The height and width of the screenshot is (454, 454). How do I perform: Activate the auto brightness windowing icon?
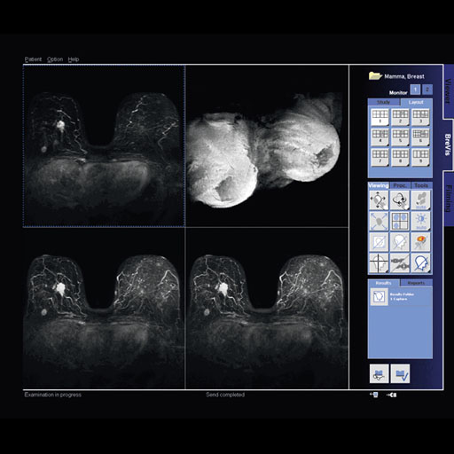[420, 221]
